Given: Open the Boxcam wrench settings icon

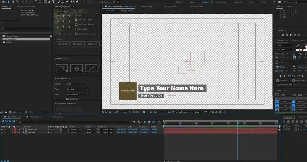Looking at the screenshot, I should pyautogui.click(x=91, y=68).
